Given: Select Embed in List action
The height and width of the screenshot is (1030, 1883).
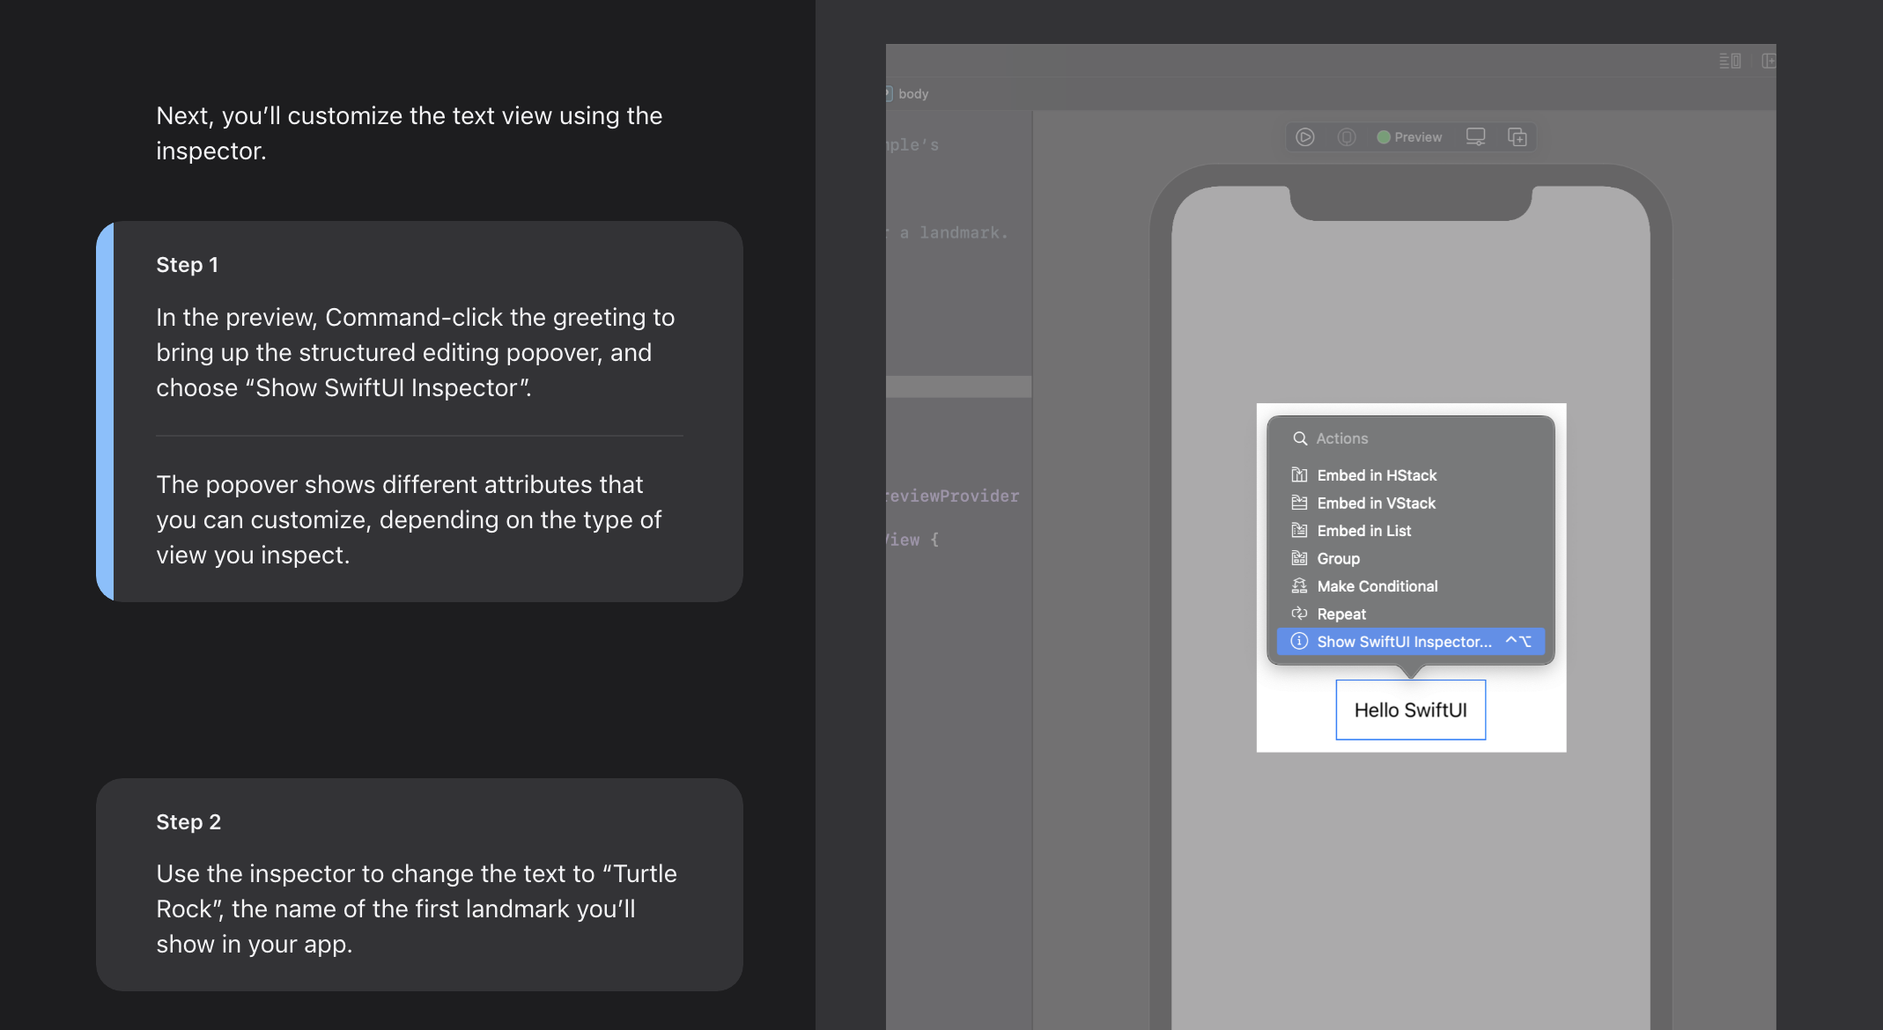Looking at the screenshot, I should click(1363, 531).
